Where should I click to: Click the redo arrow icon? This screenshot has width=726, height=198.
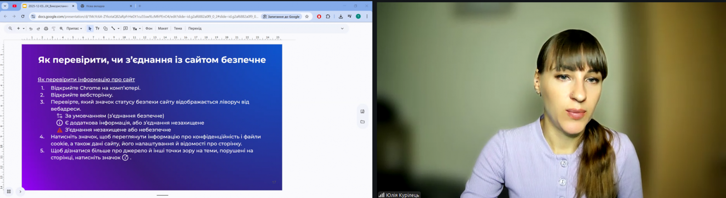(x=38, y=28)
